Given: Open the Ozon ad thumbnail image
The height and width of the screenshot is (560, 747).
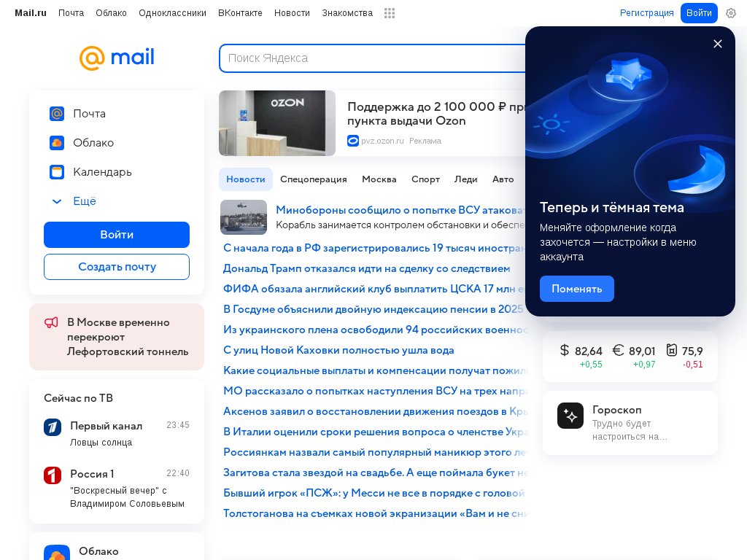Looking at the screenshot, I should coord(277,123).
